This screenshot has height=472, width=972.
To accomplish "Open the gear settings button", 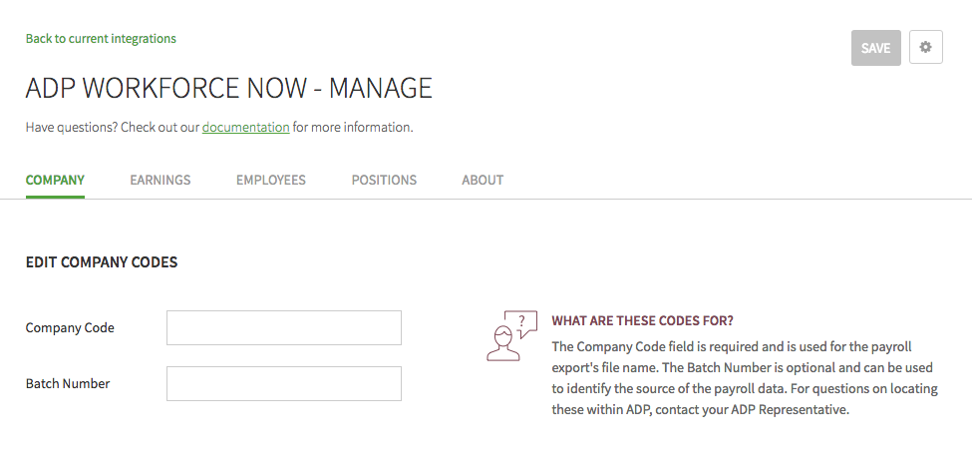I will tap(925, 47).
